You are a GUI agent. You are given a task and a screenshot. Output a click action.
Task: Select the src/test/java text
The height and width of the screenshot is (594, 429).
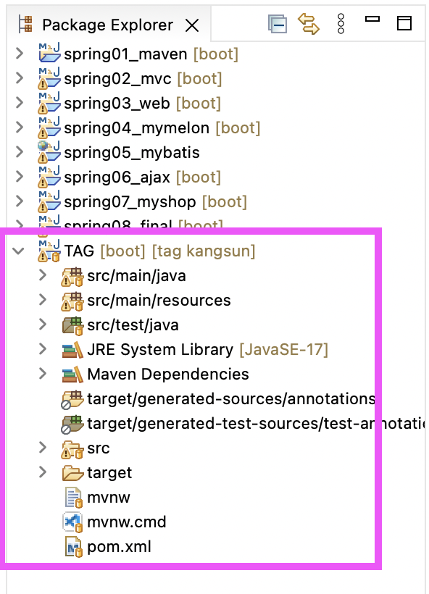(133, 325)
